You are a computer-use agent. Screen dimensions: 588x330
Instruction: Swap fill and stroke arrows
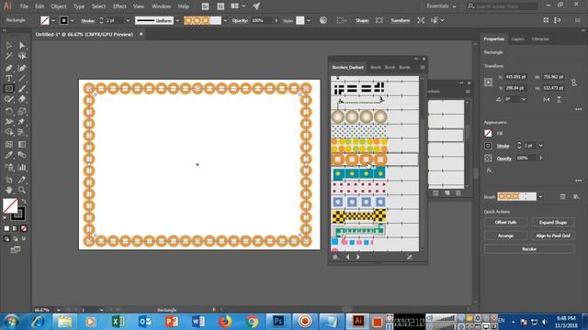click(x=24, y=202)
